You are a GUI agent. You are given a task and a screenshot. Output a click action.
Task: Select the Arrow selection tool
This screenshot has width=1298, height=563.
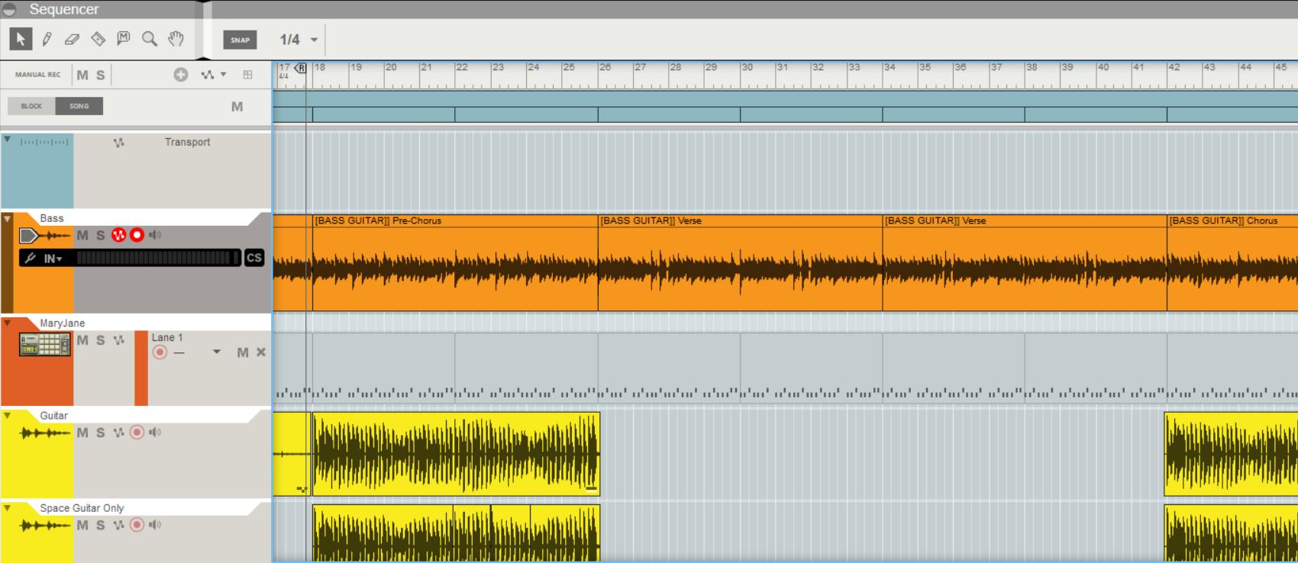click(21, 39)
